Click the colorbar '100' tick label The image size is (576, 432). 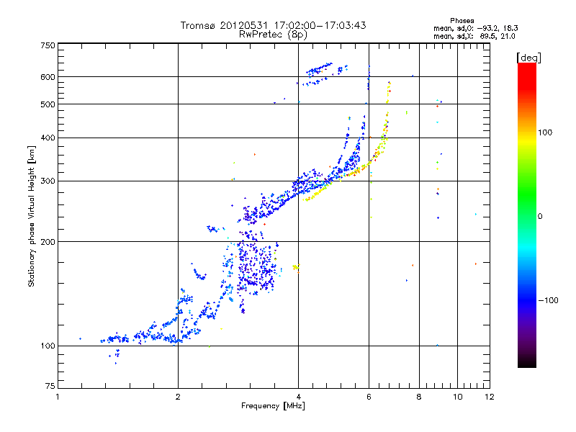click(x=545, y=132)
